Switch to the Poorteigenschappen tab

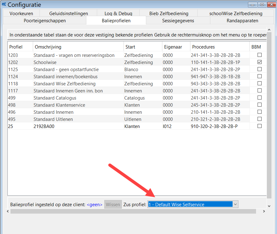click(45, 21)
